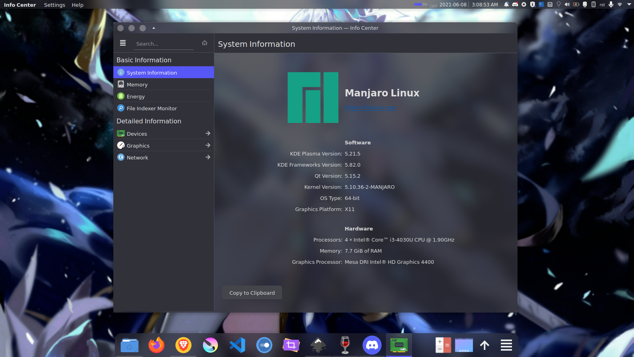Click the round record tray icon

coord(524,4)
